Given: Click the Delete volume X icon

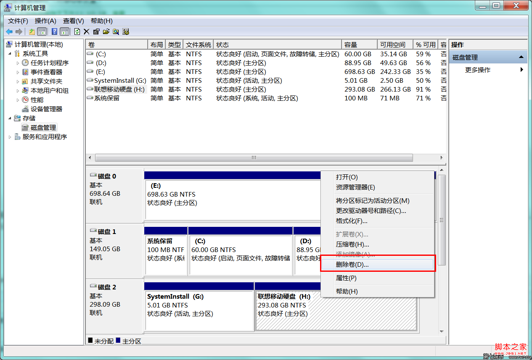Looking at the screenshot, I should click(x=86, y=32).
